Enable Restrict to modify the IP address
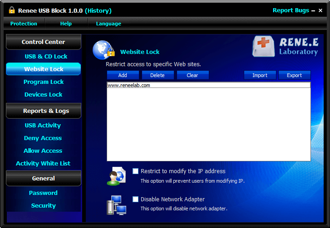The width and height of the screenshot is (330, 228). click(135, 171)
